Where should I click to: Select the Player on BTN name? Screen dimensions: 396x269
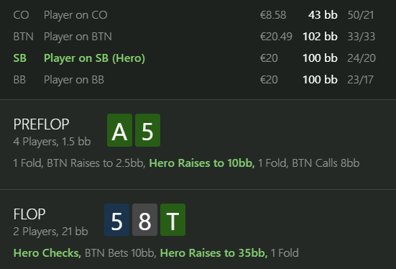tap(78, 37)
